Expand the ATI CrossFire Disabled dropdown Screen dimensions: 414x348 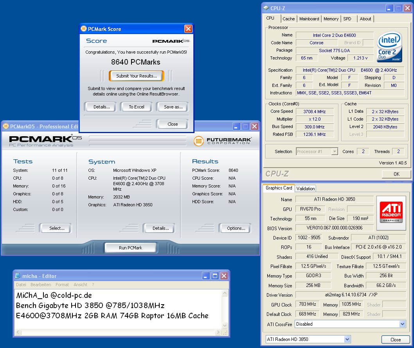(x=402, y=324)
